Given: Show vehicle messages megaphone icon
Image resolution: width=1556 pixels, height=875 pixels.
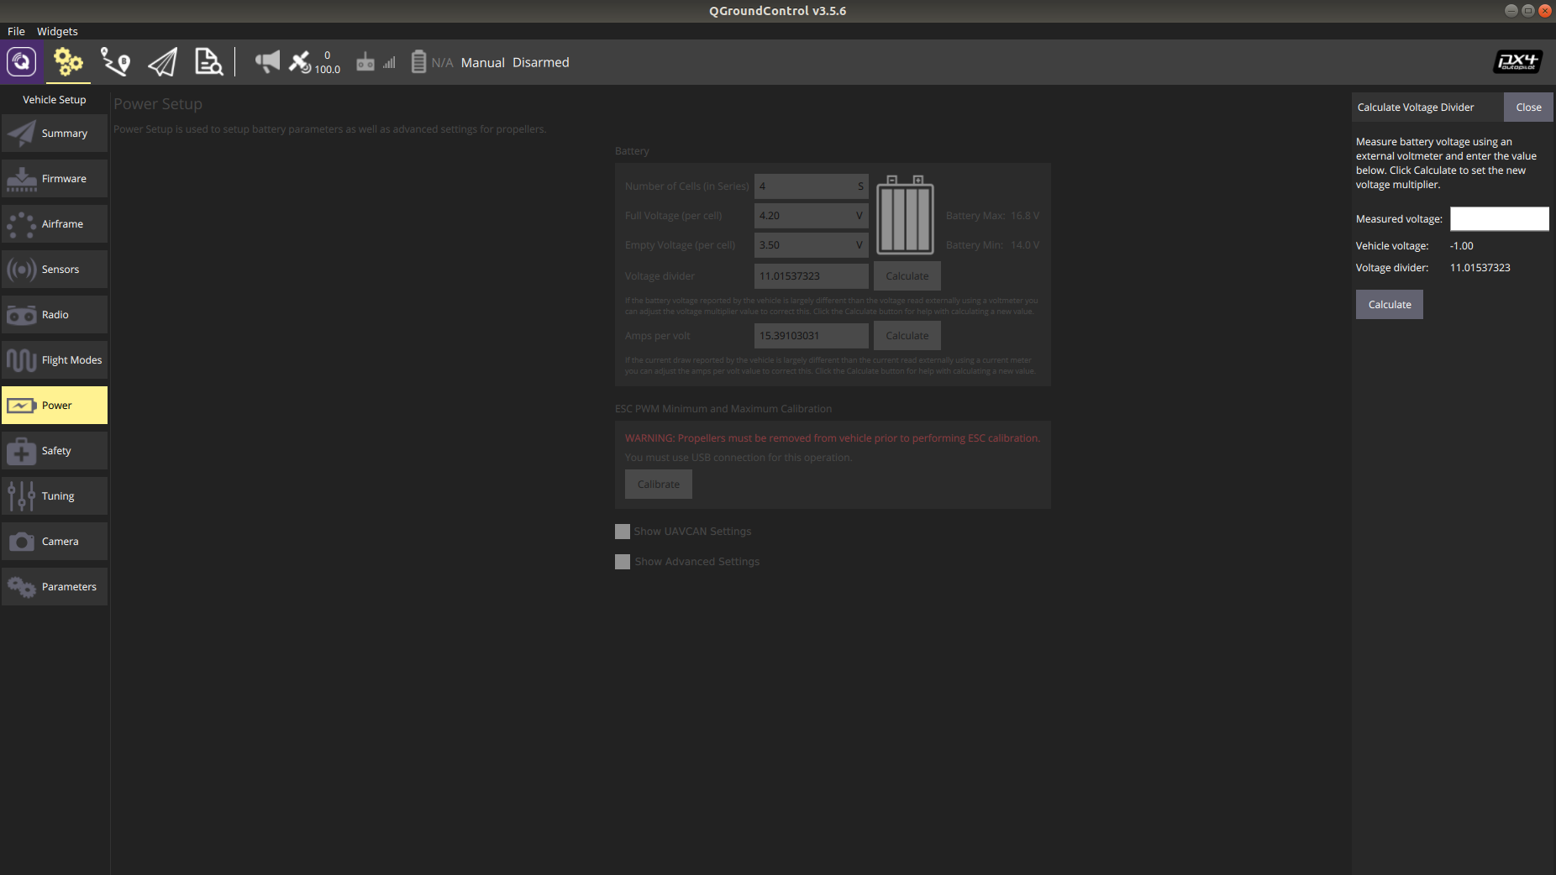Looking at the screenshot, I should 267,62.
